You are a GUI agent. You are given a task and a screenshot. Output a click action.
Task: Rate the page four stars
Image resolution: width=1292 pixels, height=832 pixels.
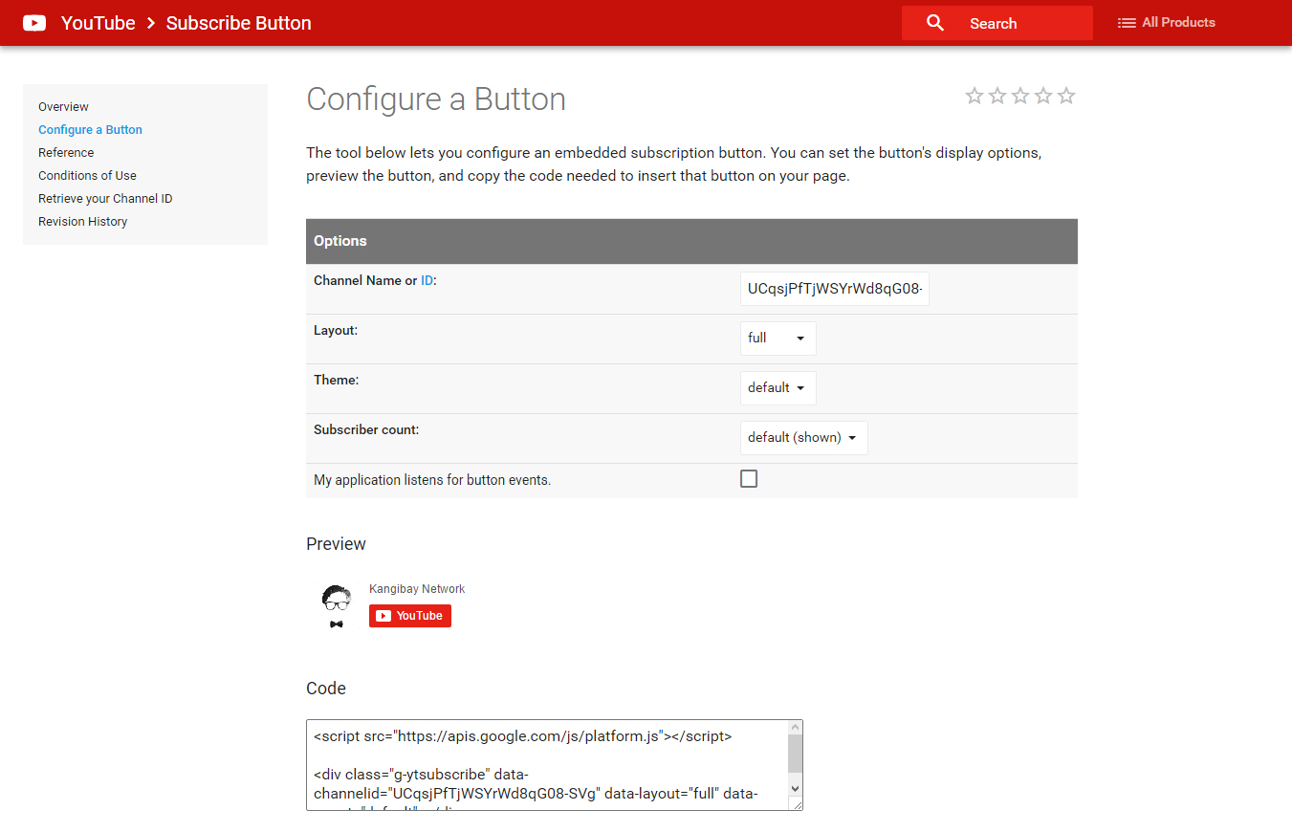point(1043,96)
